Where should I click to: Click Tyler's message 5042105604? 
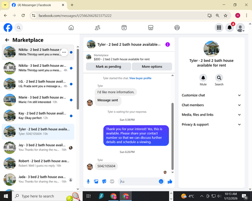coord(106,166)
